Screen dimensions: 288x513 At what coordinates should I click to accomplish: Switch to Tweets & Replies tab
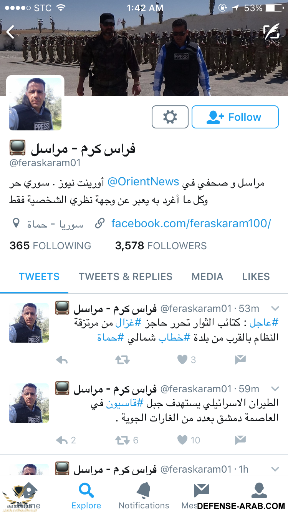click(x=126, y=276)
